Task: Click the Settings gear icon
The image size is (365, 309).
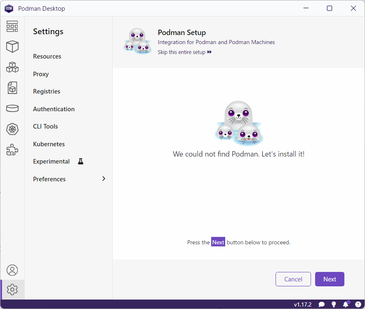Action: (12, 290)
